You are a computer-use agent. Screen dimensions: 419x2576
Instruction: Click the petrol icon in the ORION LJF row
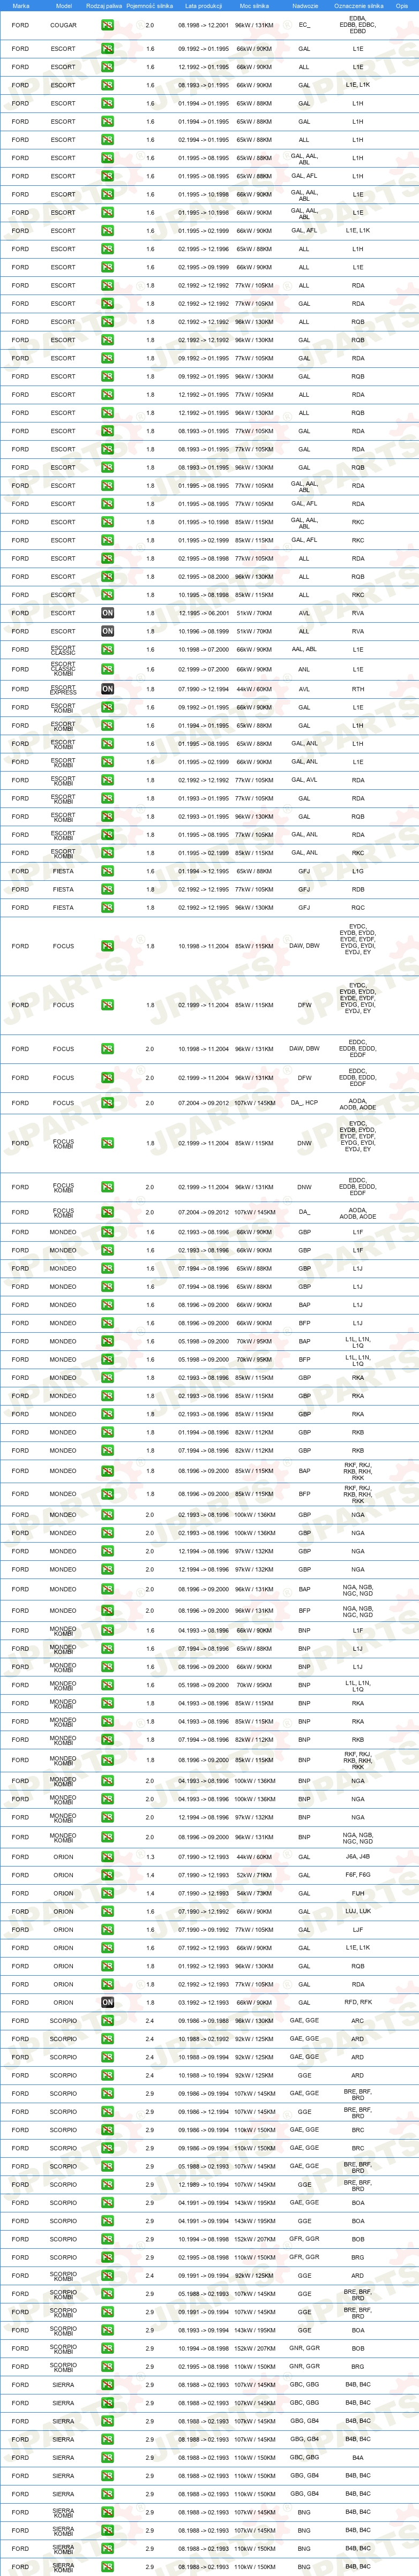coord(107,1930)
